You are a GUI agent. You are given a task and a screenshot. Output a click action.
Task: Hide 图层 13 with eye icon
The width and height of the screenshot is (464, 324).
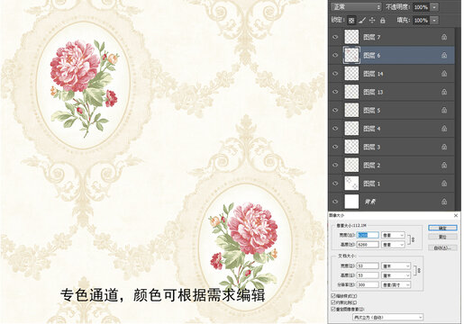335,92
